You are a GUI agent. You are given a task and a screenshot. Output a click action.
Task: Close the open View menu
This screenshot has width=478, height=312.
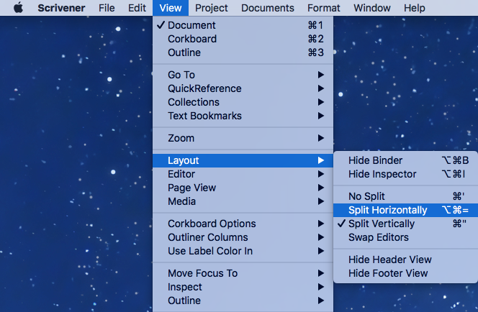click(x=171, y=8)
